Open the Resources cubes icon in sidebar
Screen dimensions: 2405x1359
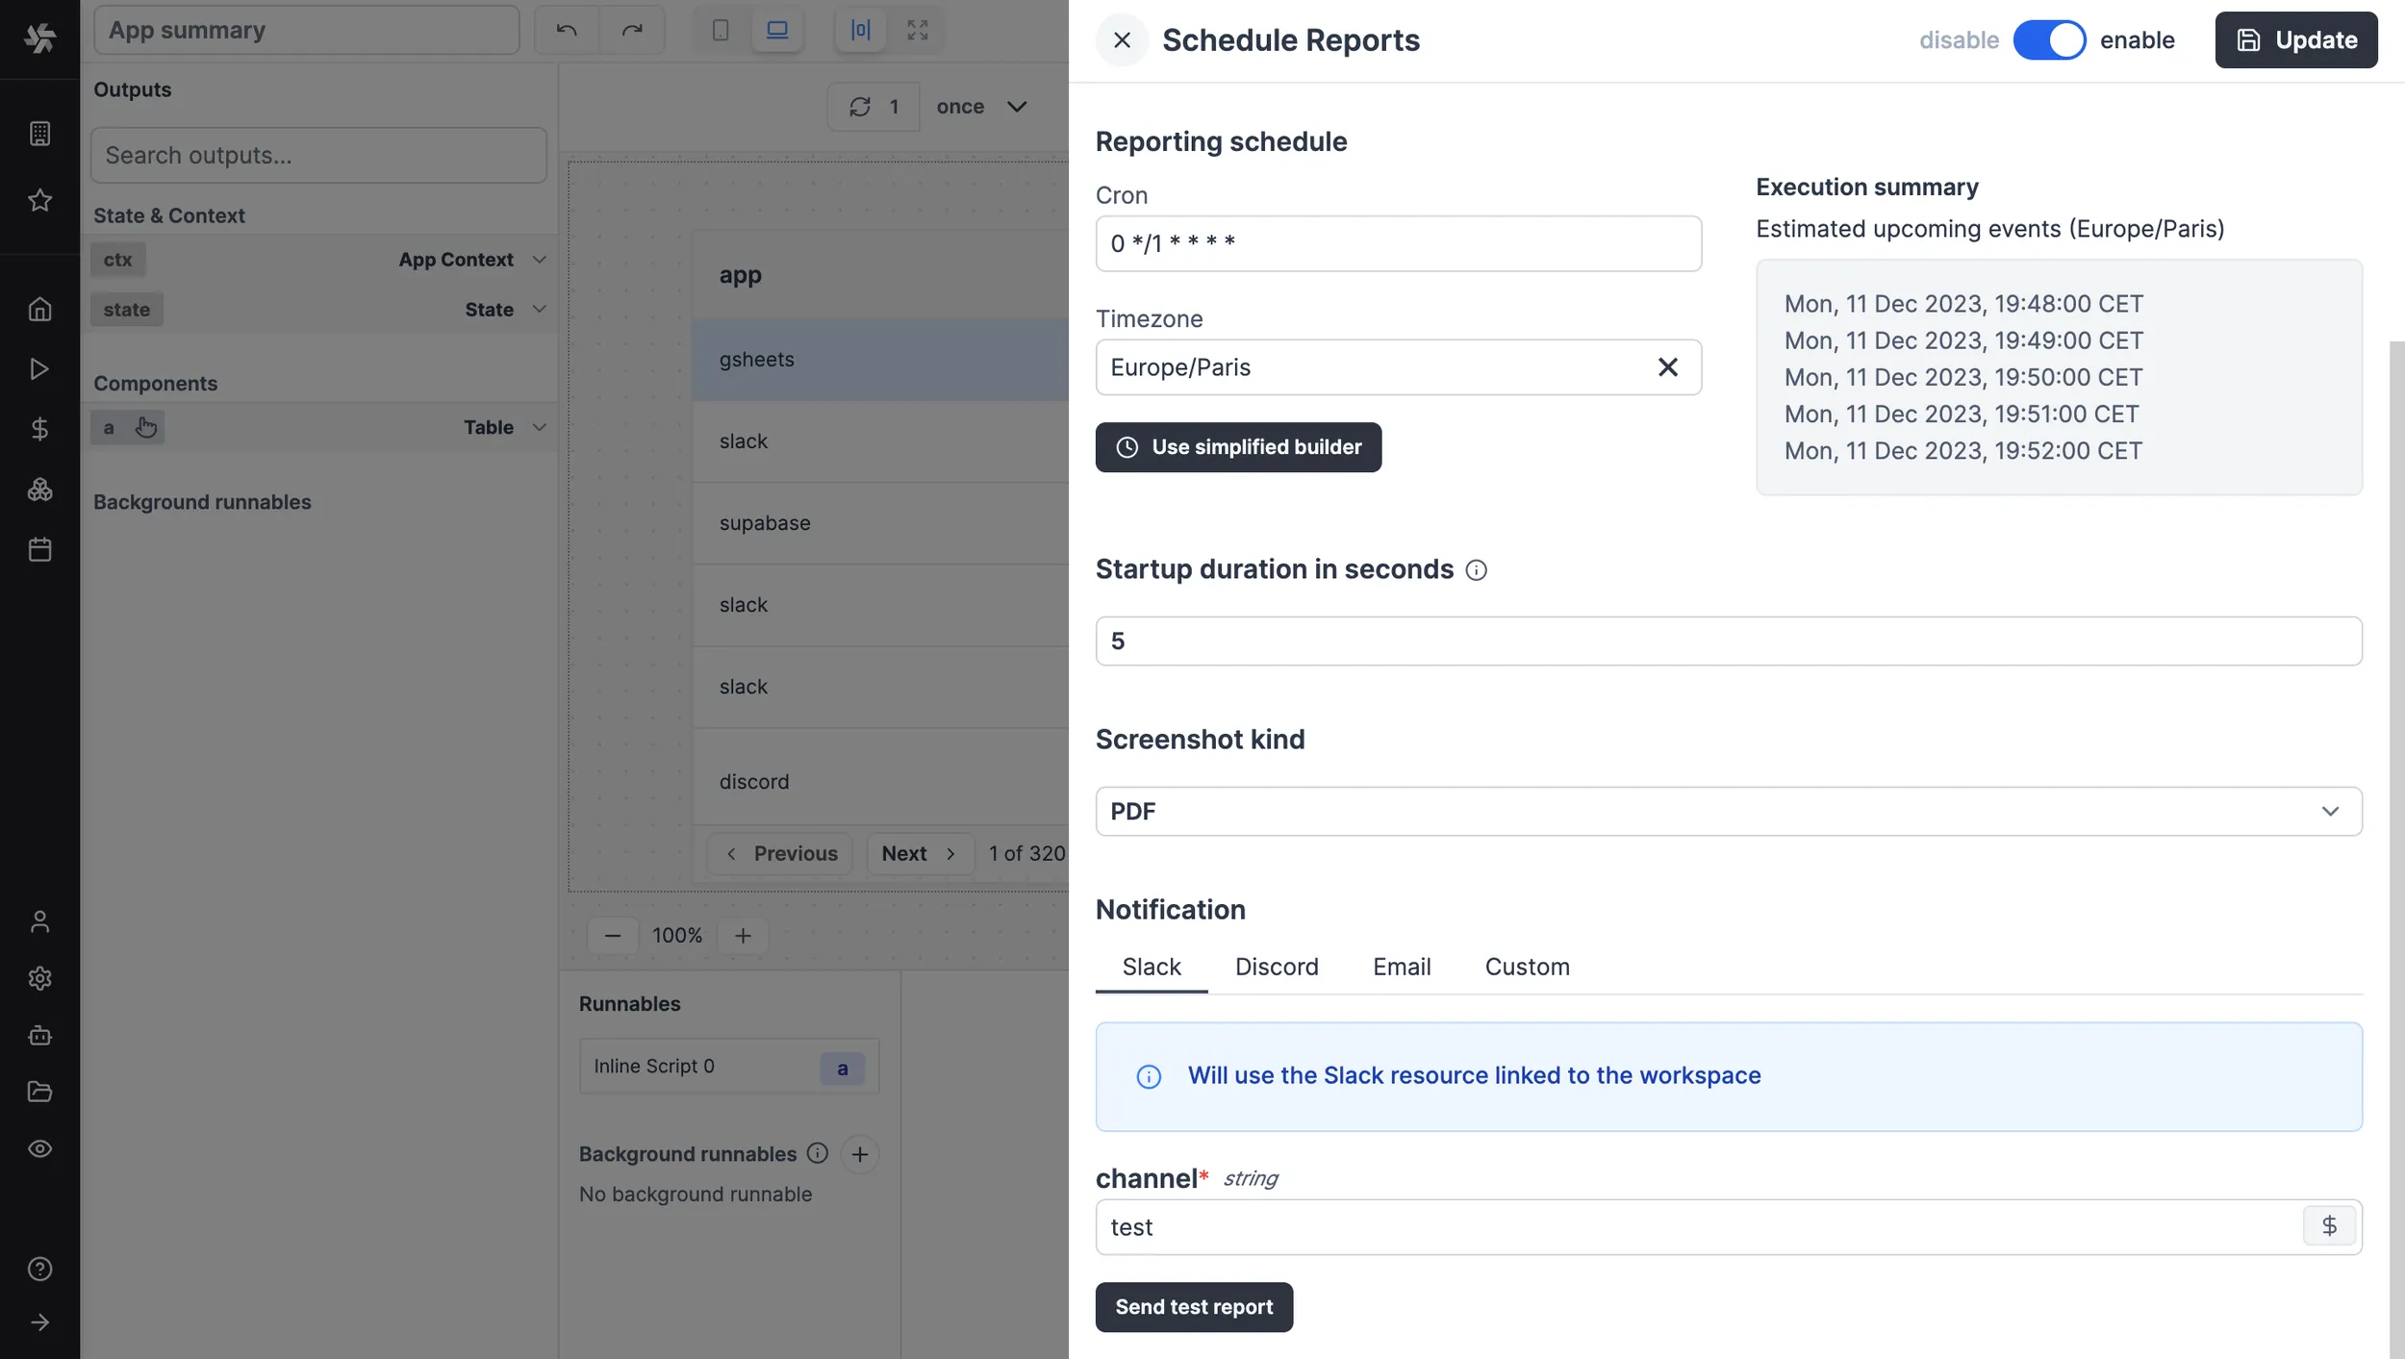click(x=39, y=490)
